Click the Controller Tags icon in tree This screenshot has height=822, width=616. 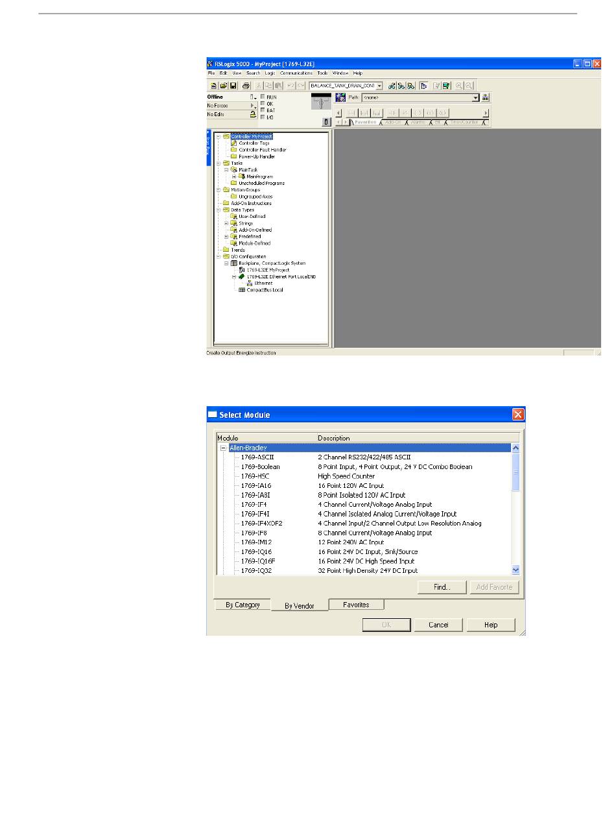tap(234, 143)
